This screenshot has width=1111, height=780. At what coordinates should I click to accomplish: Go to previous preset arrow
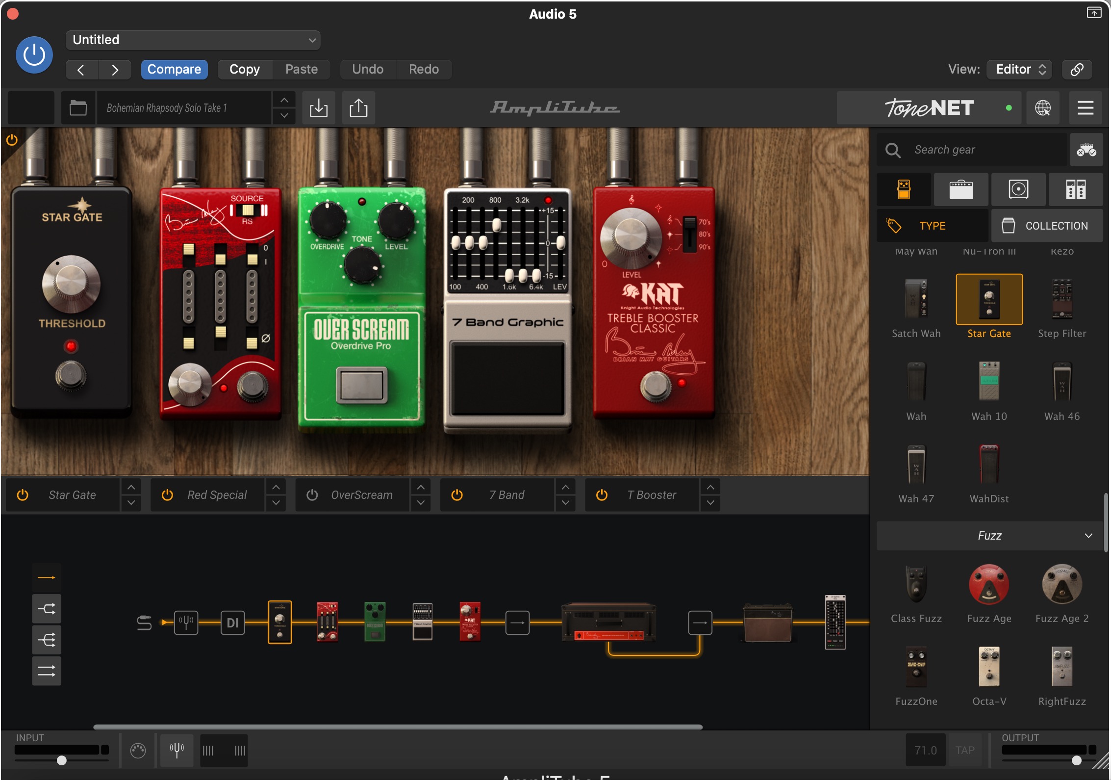tap(81, 70)
